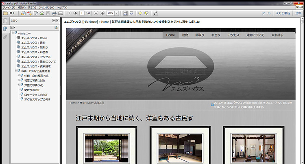Click the アクセス tab in the page
Screen dimensions: 305x164
[233, 35]
